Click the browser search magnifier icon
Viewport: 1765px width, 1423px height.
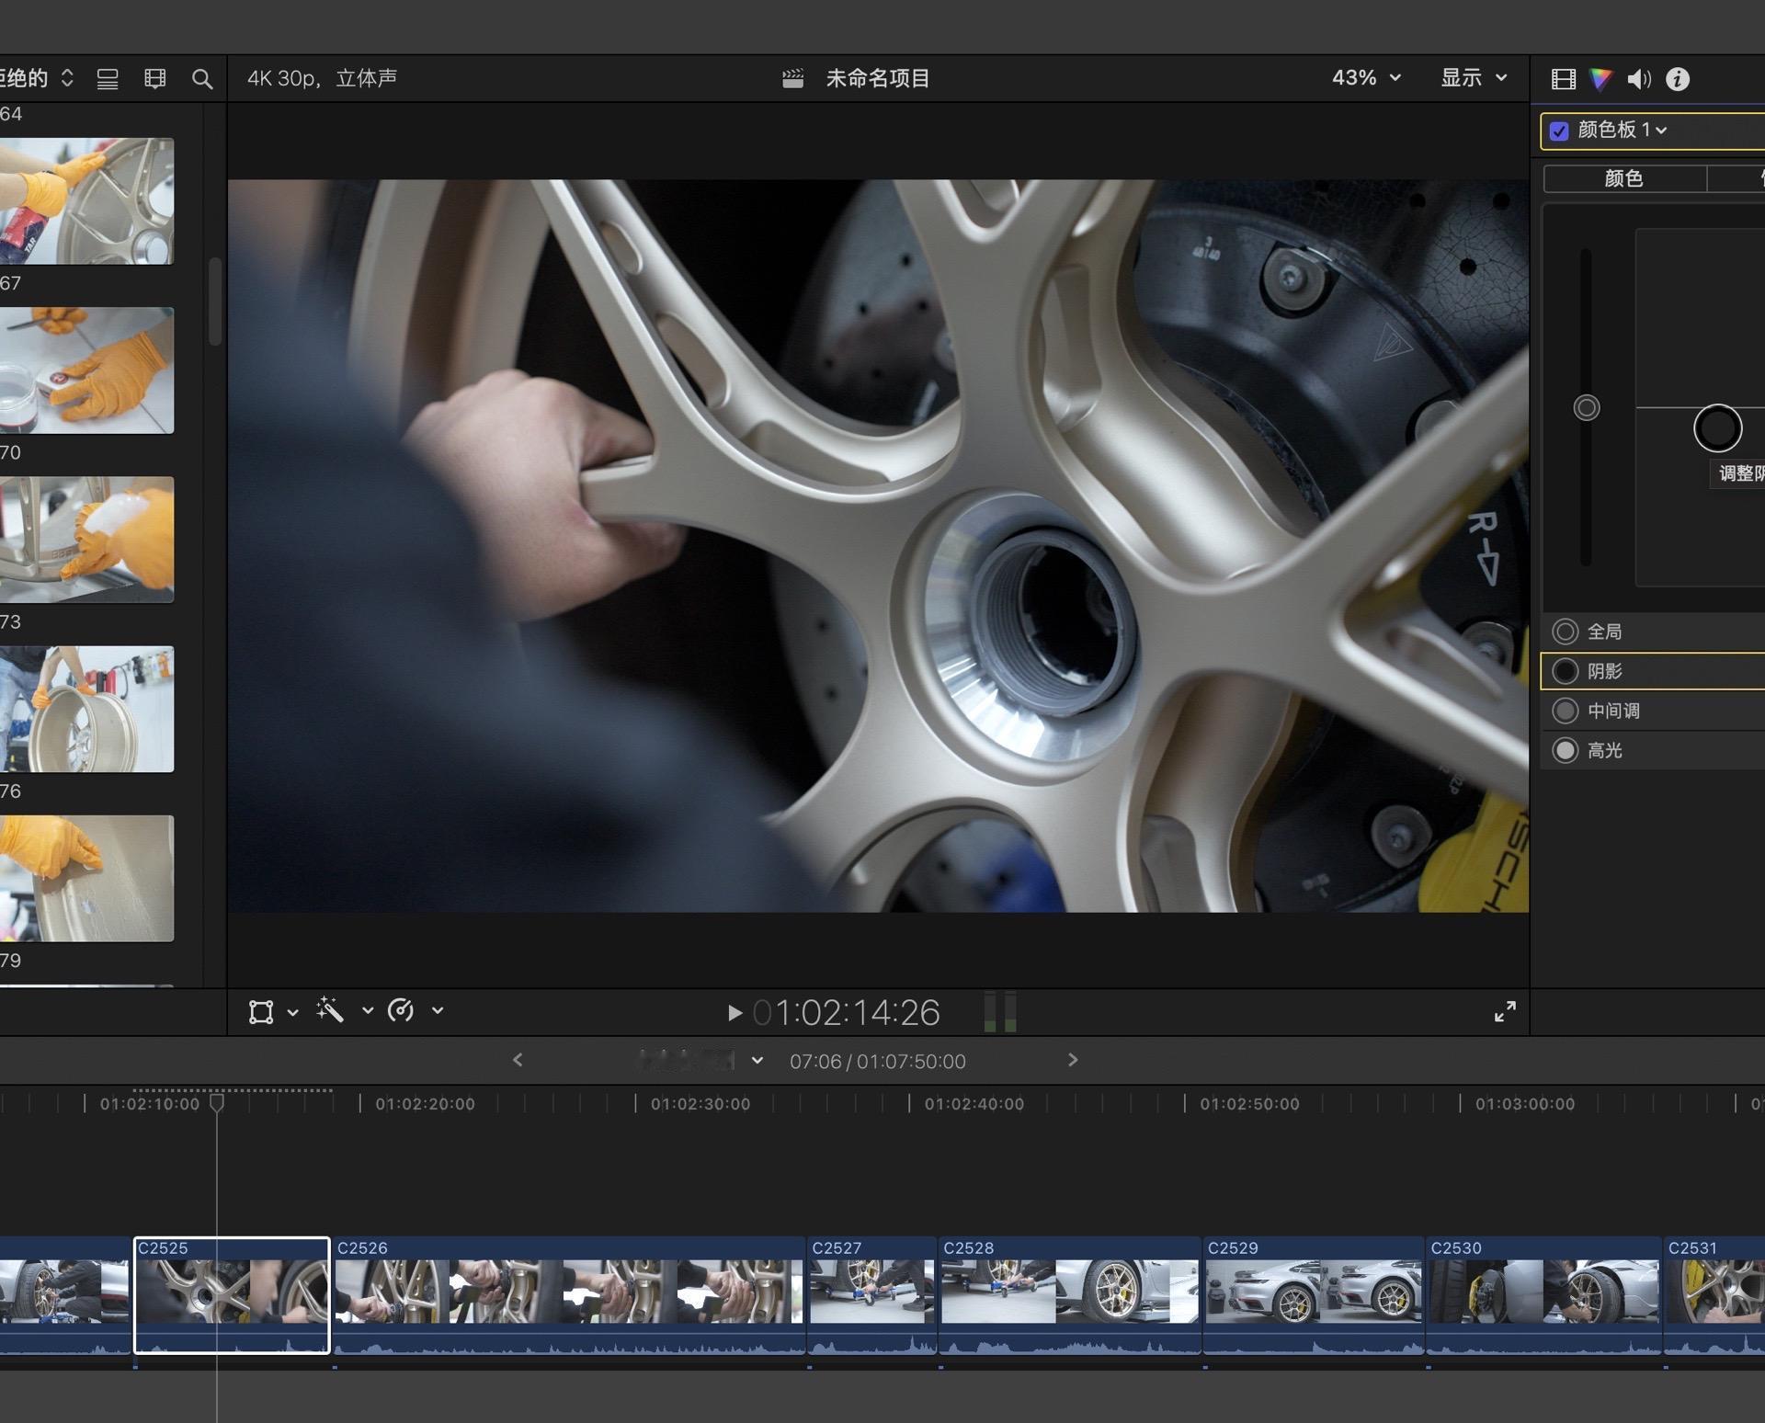tap(202, 79)
